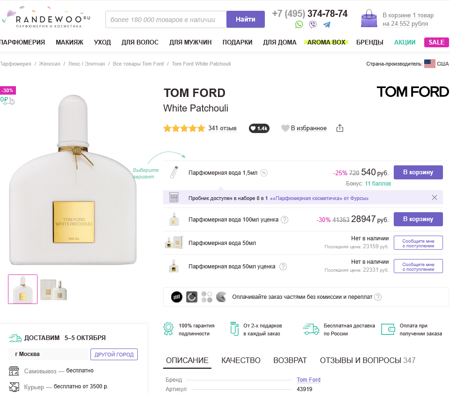The image size is (450, 393).
Task: Open help icon for 100мл уценка
Action: [x=284, y=220]
